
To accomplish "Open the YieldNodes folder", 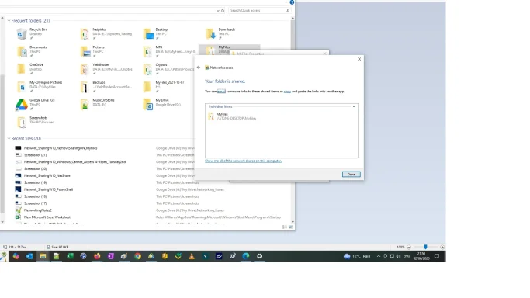I will pyautogui.click(x=85, y=69).
